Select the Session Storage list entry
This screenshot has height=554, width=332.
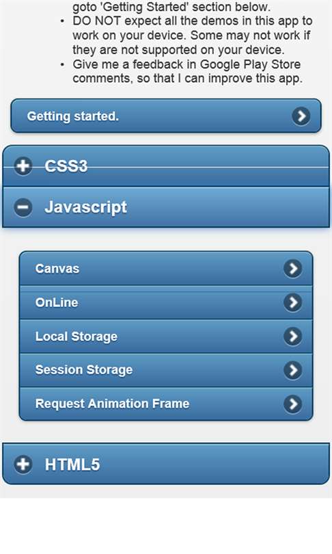pyautogui.click(x=166, y=370)
